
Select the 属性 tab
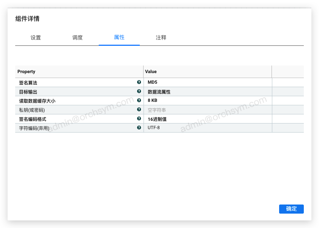(x=119, y=37)
